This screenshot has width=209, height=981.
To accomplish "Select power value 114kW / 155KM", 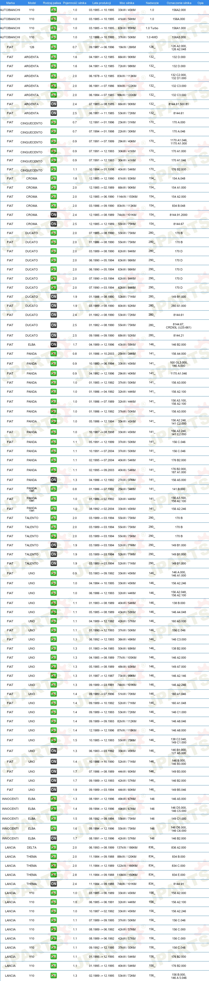I will pos(127,197).
